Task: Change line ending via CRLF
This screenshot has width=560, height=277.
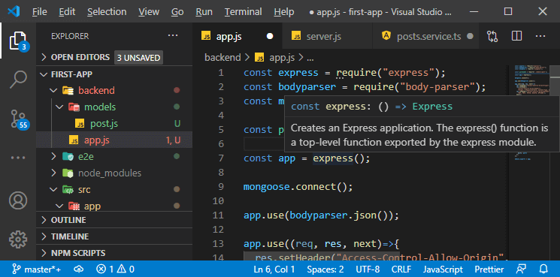Action: [x=401, y=269]
